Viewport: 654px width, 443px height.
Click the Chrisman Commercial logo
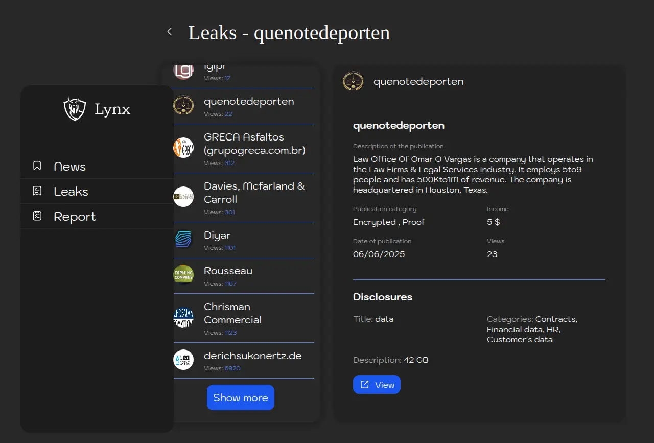click(183, 318)
